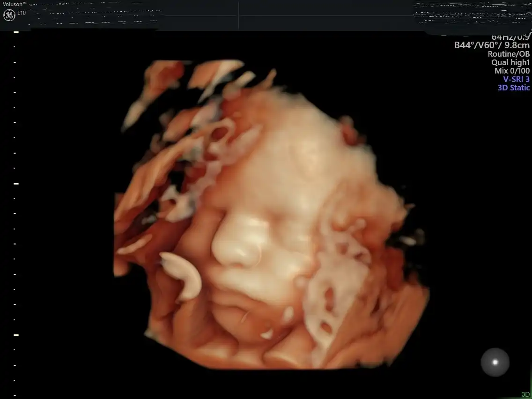Click the V-SRI 3 setting
The image size is (532, 399).
[516, 79]
